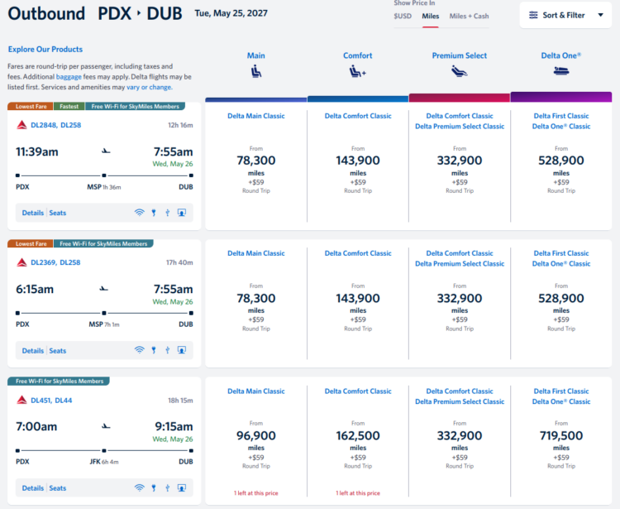Click the Wi-Fi icon for flight DL2848
Viewport: 620px width, 509px height.
139,213
